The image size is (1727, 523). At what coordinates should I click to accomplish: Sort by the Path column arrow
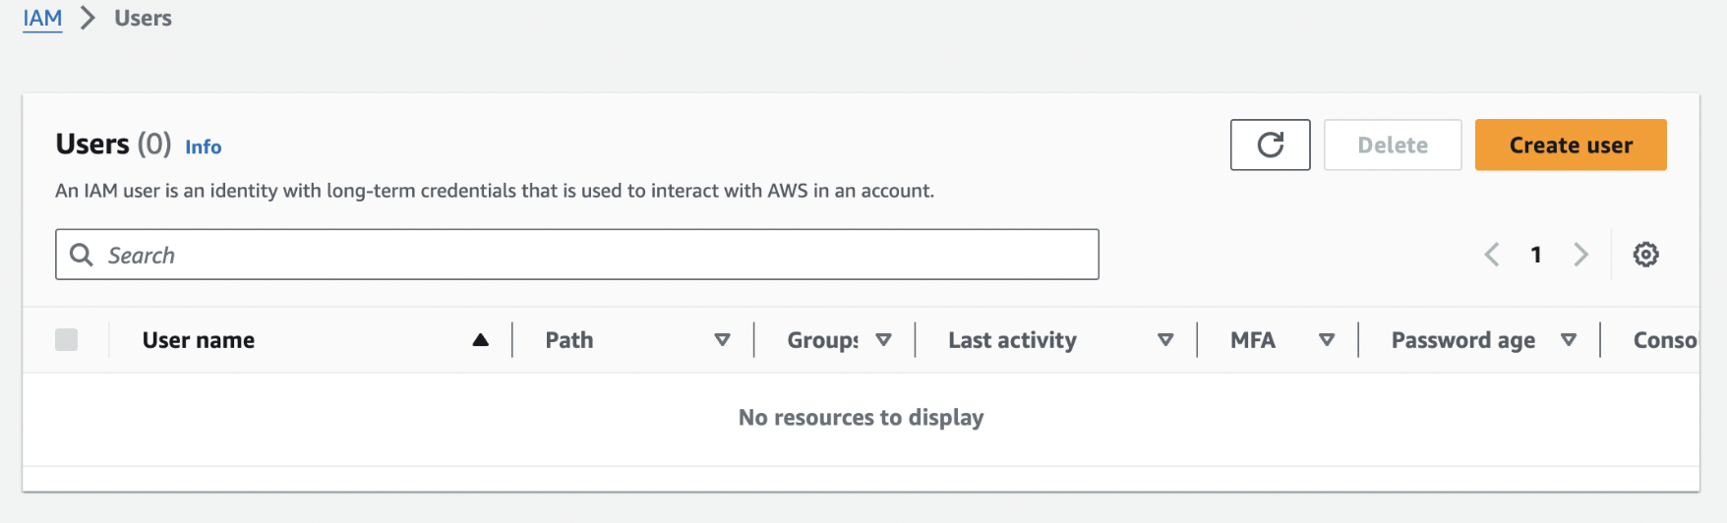point(722,340)
